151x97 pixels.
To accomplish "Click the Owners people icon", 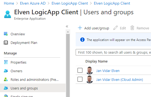I will coord(6,71).
